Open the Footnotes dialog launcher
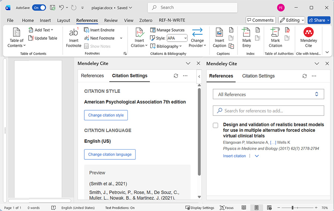334x211 pixels. (x=125, y=53)
